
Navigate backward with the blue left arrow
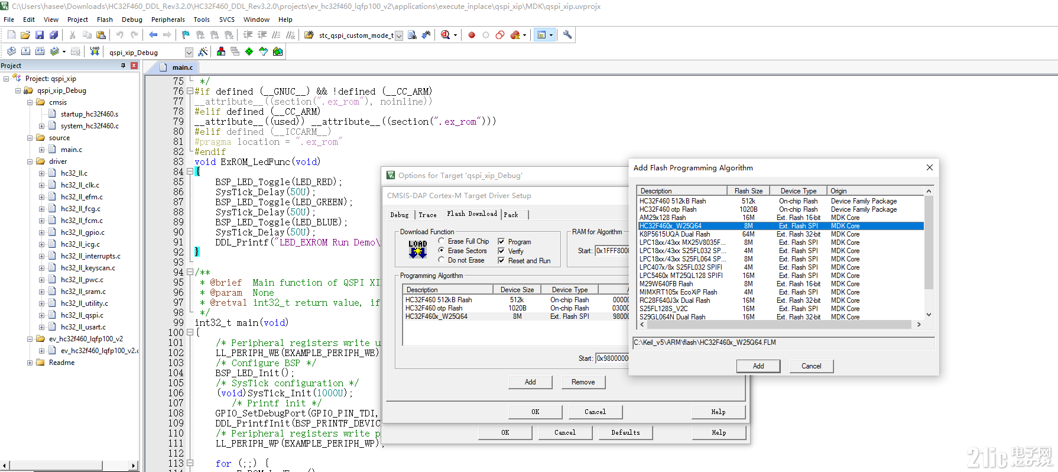pos(153,35)
